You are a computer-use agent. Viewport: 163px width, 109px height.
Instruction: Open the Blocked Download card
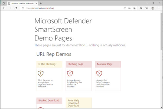(x=49, y=103)
